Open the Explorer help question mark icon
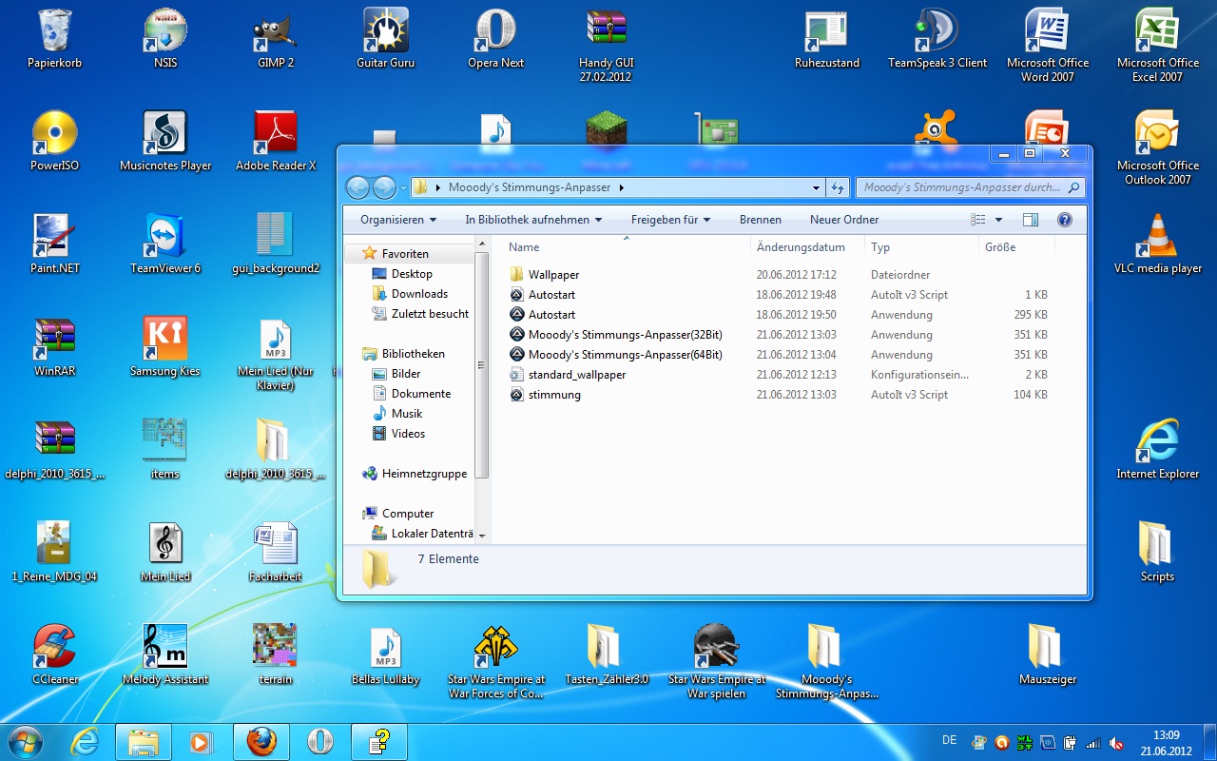The image size is (1217, 761). click(1065, 220)
